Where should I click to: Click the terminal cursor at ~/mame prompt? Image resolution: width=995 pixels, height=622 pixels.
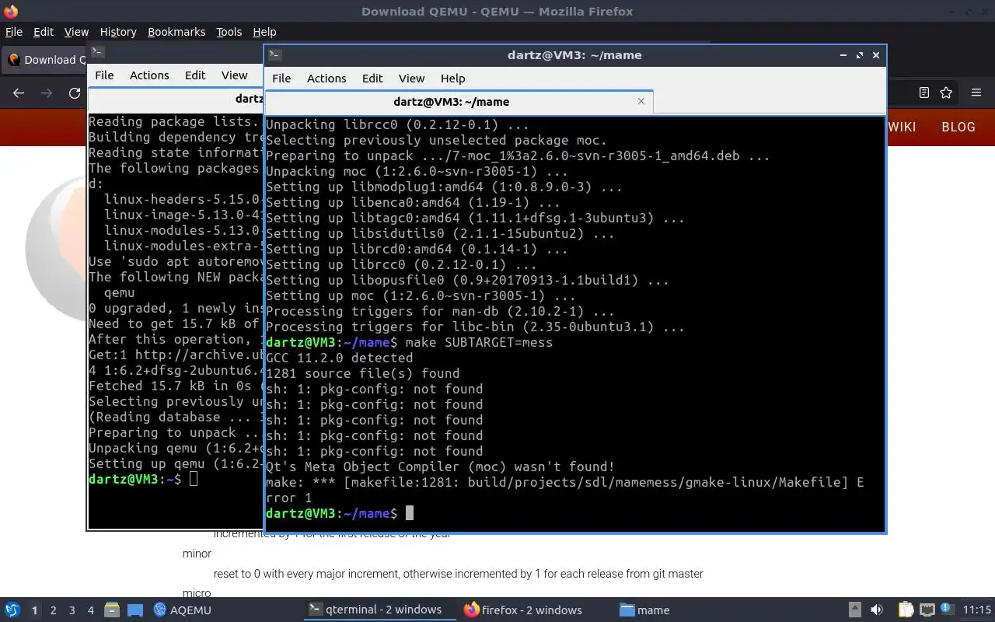point(409,513)
